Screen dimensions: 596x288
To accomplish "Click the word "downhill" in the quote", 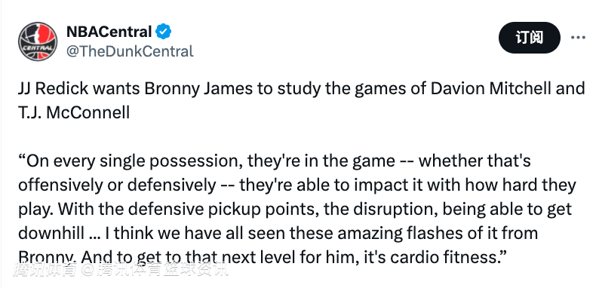I will (51, 233).
